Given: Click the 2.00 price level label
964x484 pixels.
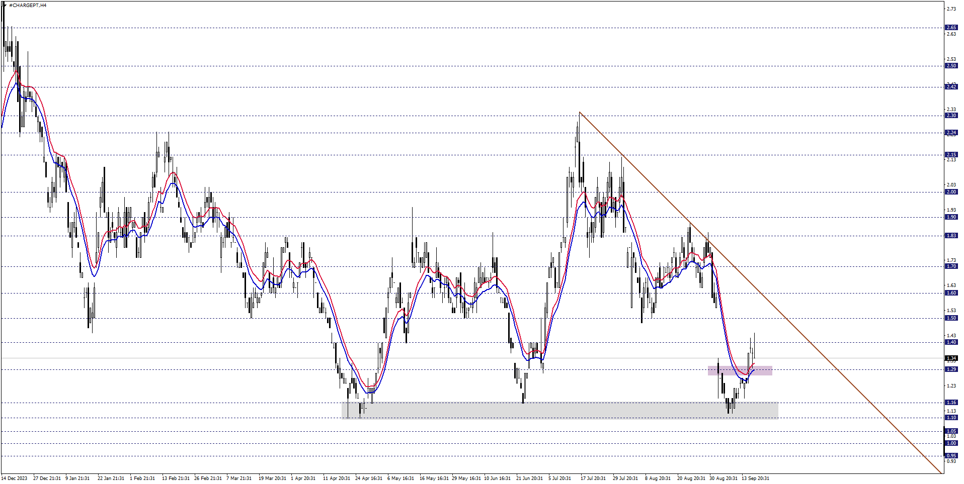Looking at the screenshot, I should tap(951, 192).
